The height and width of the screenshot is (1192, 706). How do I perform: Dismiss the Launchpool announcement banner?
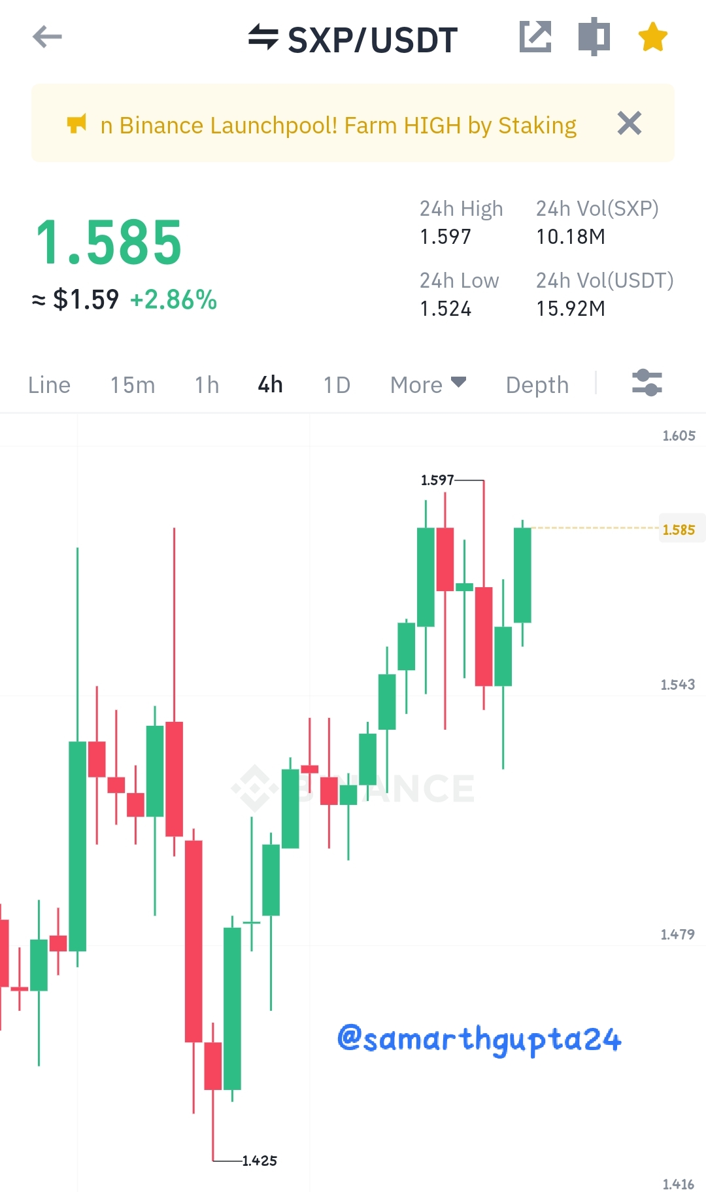[x=630, y=123]
